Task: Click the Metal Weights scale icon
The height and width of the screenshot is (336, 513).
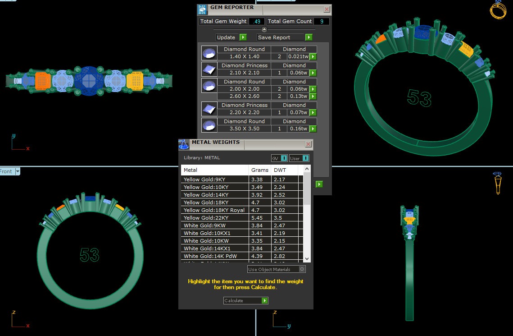Action: point(184,144)
